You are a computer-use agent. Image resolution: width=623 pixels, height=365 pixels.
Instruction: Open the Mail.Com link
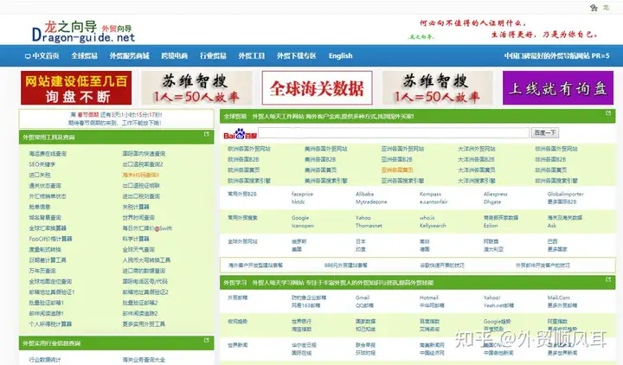coord(559,298)
